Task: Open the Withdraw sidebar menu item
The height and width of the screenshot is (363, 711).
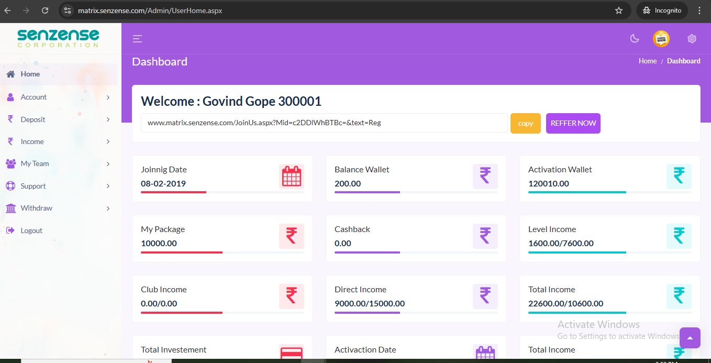Action: click(59, 208)
